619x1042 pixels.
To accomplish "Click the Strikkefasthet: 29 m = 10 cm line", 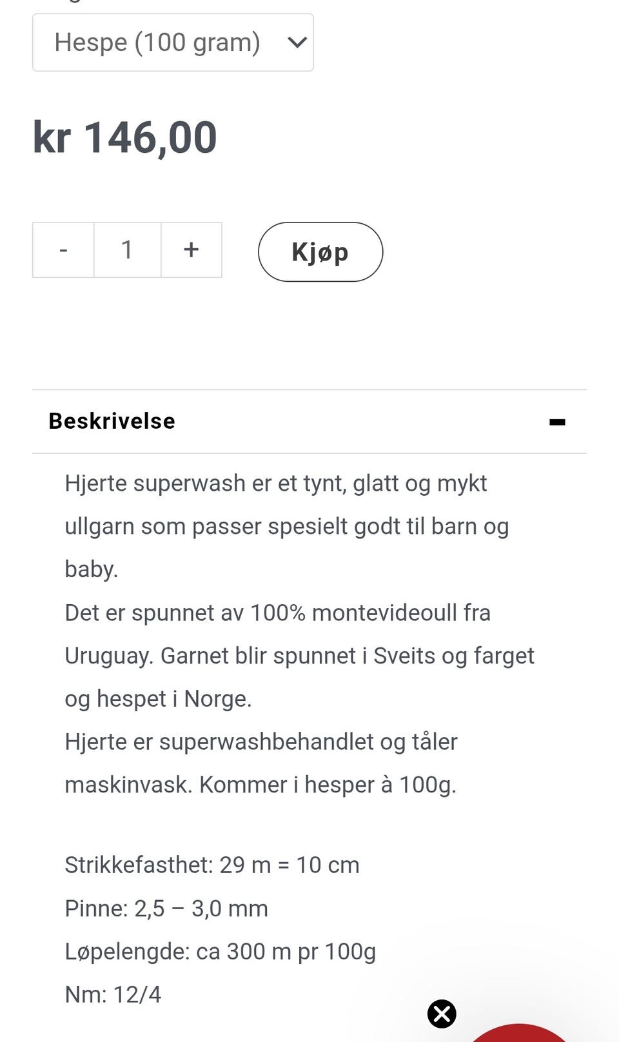I will pos(211,865).
